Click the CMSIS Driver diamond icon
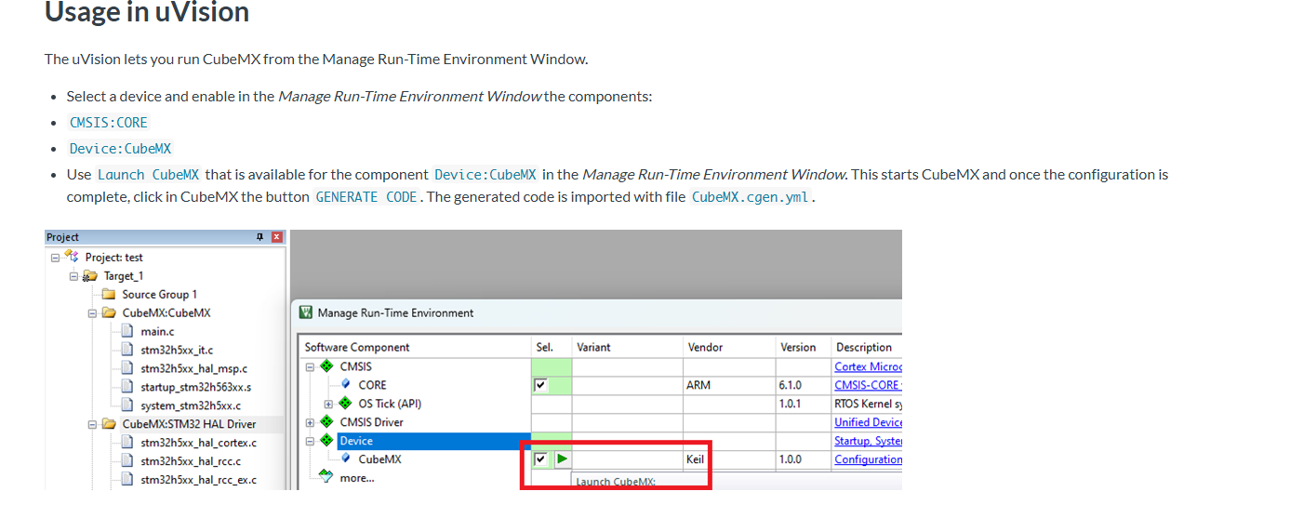Image resolution: width=1290 pixels, height=518 pixels. [326, 422]
